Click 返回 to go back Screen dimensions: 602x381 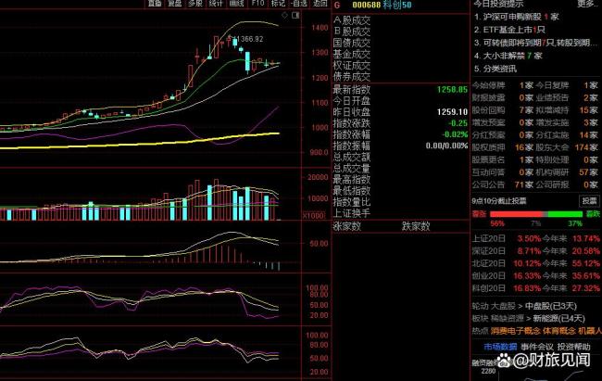pos(320,4)
